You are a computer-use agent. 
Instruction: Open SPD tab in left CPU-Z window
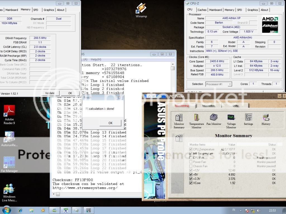[x=36, y=10]
